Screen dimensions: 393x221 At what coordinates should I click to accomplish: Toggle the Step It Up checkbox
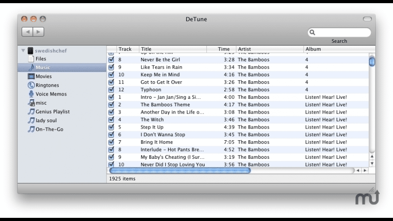pyautogui.click(x=111, y=127)
